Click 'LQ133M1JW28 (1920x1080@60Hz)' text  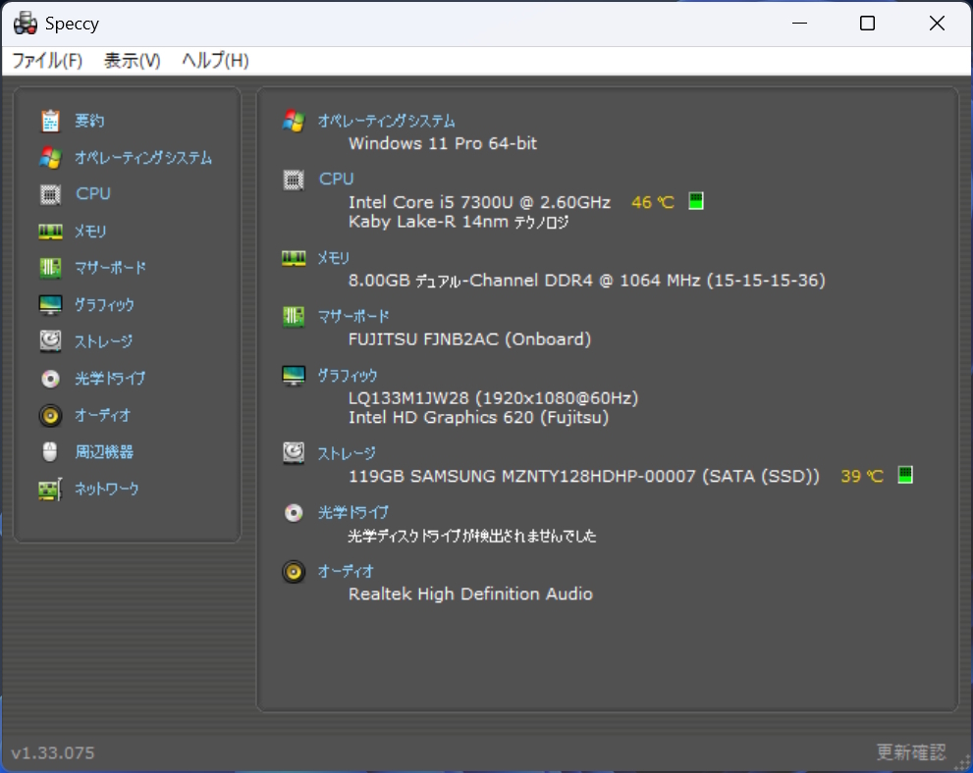(x=493, y=398)
